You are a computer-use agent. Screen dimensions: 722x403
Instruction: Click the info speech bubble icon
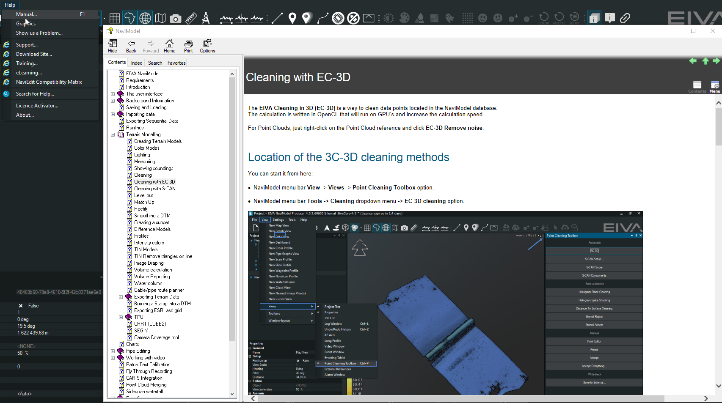coord(610,18)
